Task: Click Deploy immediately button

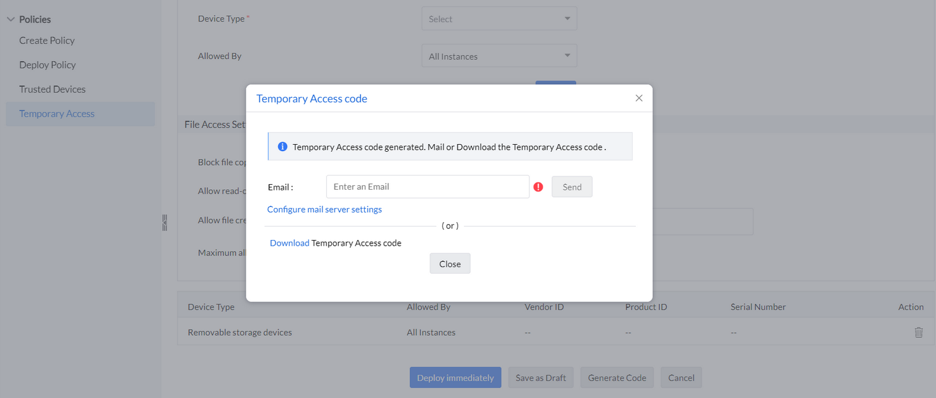Action: point(455,378)
